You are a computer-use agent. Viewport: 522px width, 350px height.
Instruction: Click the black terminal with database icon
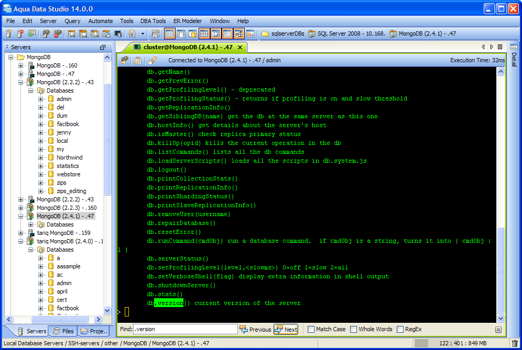(x=118, y=33)
